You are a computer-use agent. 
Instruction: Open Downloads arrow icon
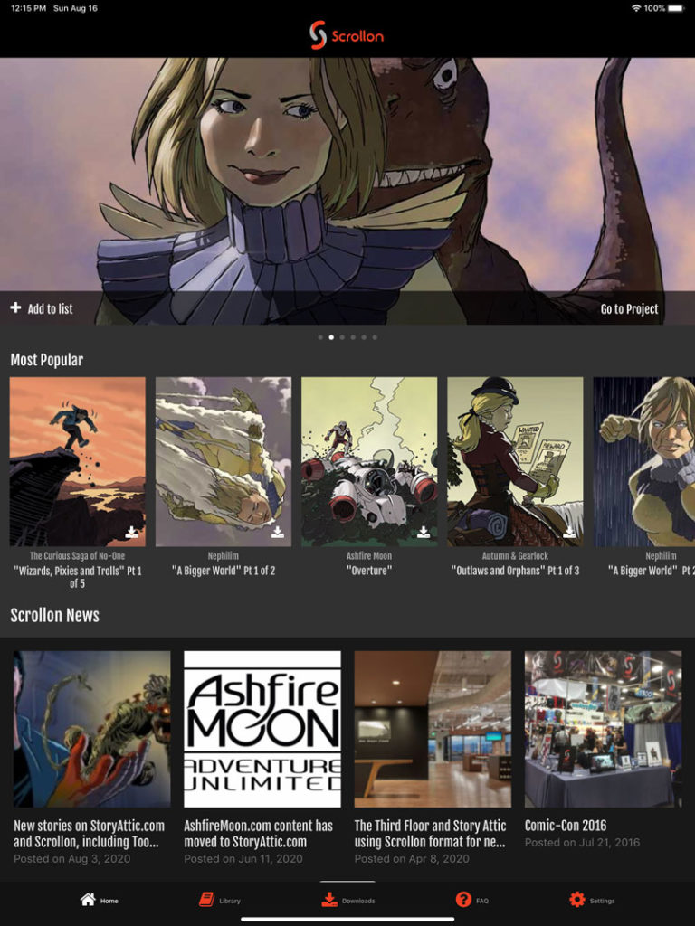(329, 900)
